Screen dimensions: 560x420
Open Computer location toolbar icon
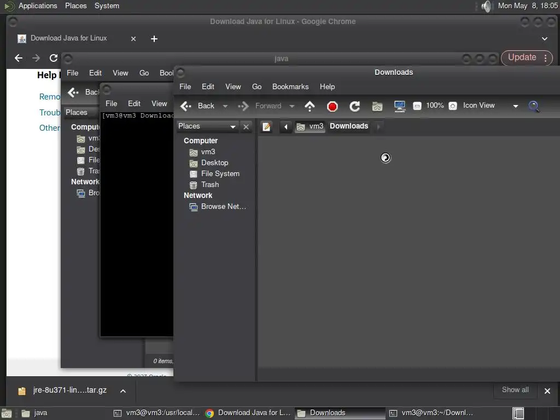tap(399, 106)
